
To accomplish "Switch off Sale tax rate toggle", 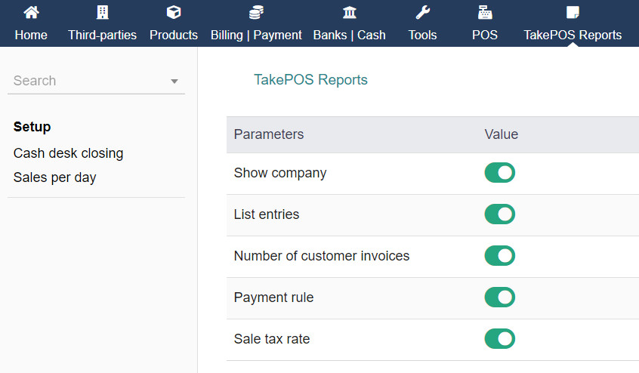I will tap(499, 339).
